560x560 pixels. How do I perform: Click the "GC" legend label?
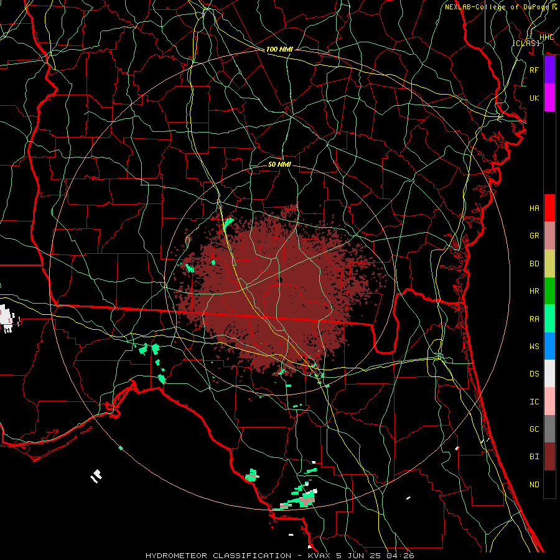click(x=534, y=429)
